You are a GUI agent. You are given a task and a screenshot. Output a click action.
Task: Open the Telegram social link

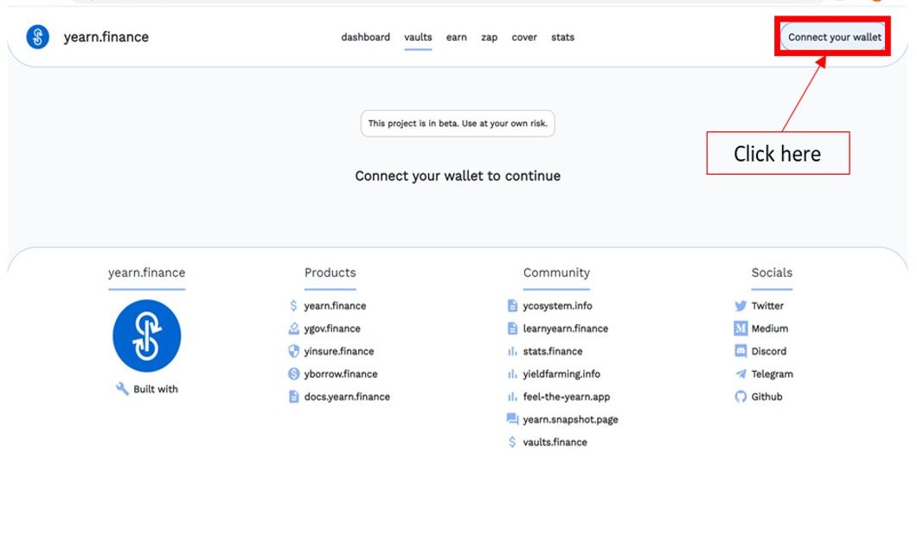(x=772, y=374)
